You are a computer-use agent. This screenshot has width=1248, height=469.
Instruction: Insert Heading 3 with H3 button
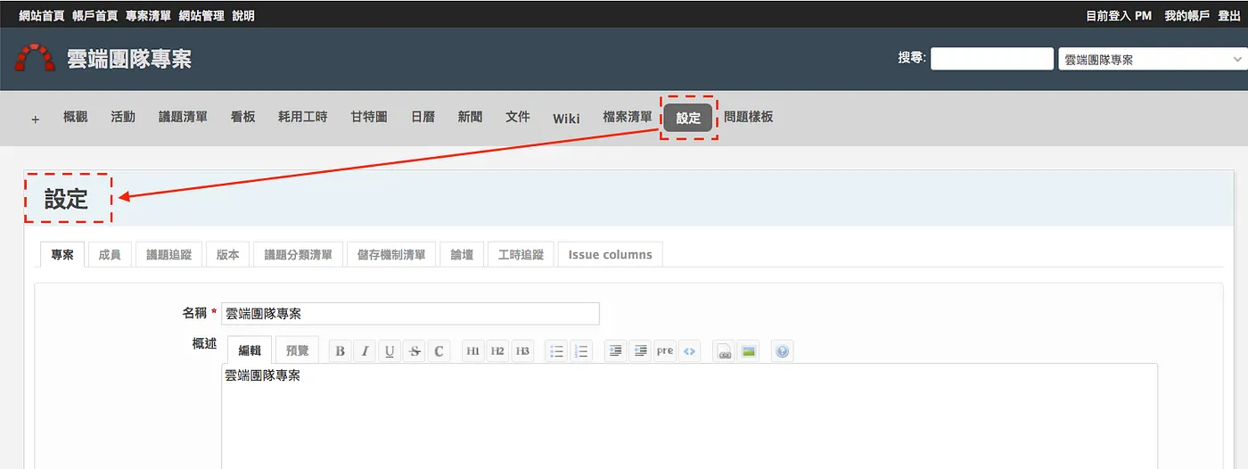tap(523, 351)
